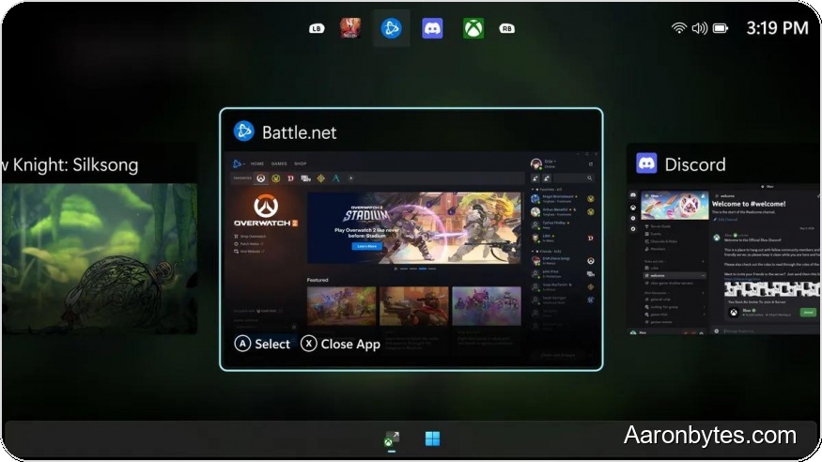
Task: Select the Battle.net icon in top app bar
Action: point(391,28)
